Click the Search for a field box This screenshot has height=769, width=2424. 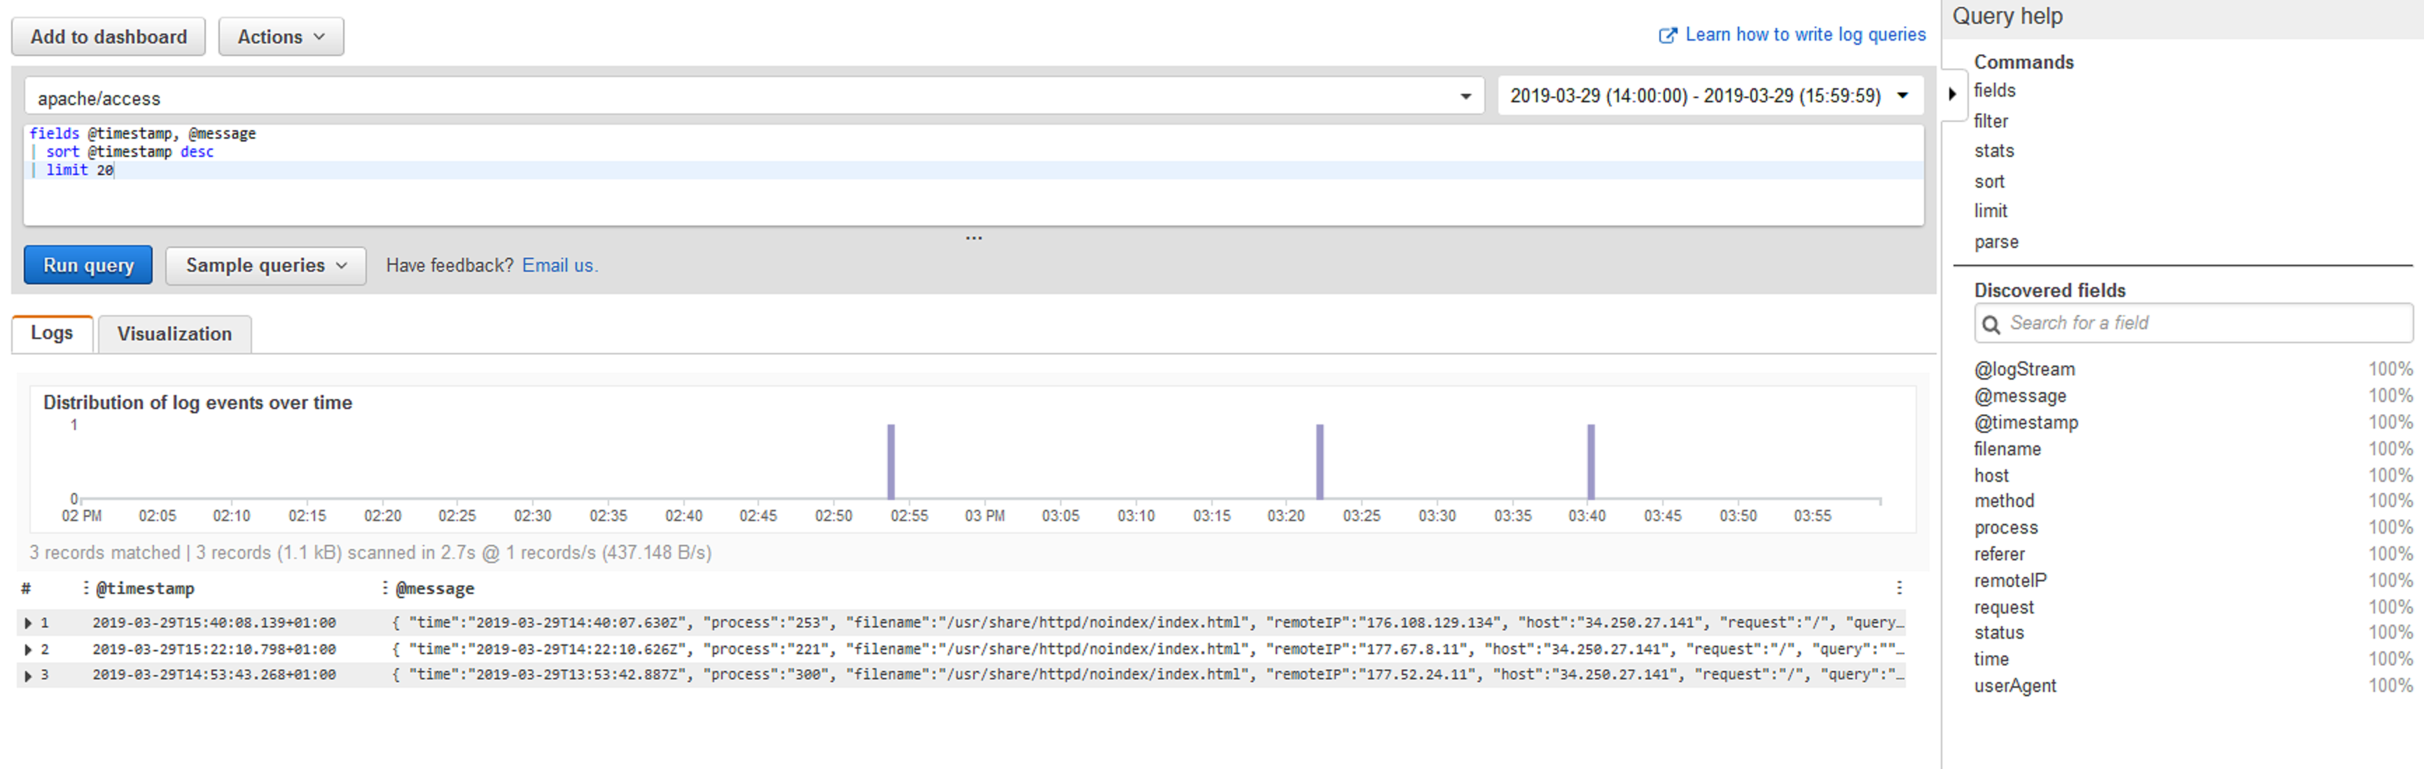click(2202, 324)
